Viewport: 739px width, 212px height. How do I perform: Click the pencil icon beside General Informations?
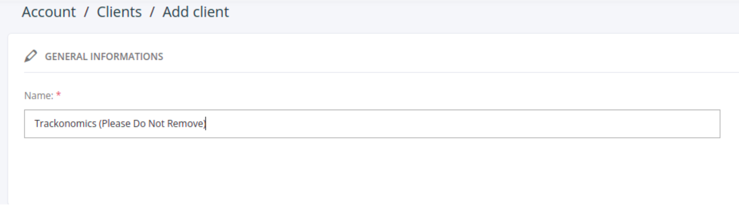(31, 56)
